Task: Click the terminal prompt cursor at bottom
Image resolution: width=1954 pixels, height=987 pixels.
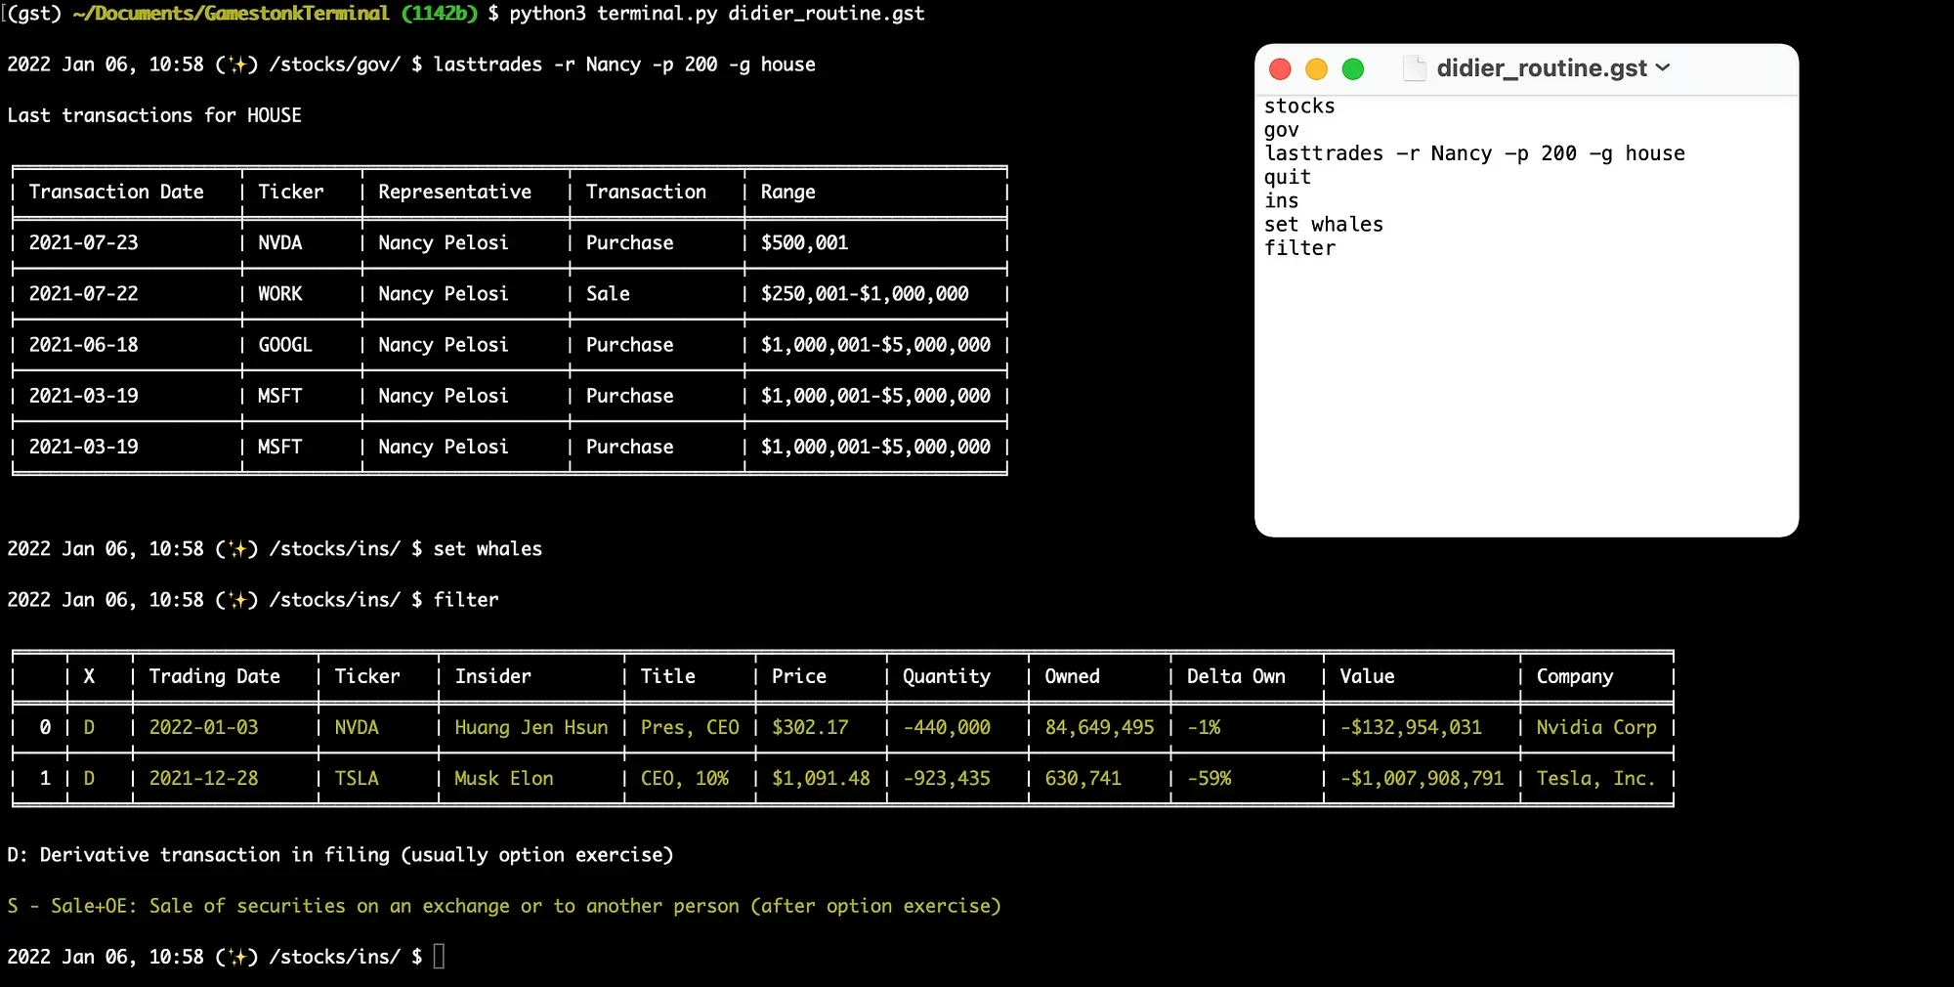Action: coord(439,956)
